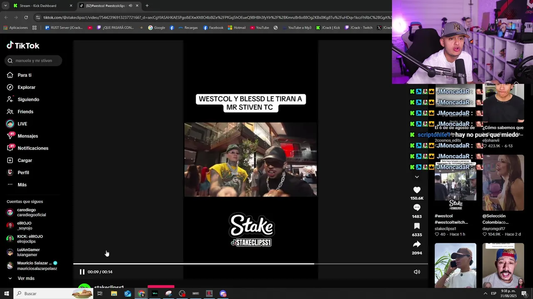Click dayromgol17 author name
Screen dimensions: 533x299
pos(493,229)
